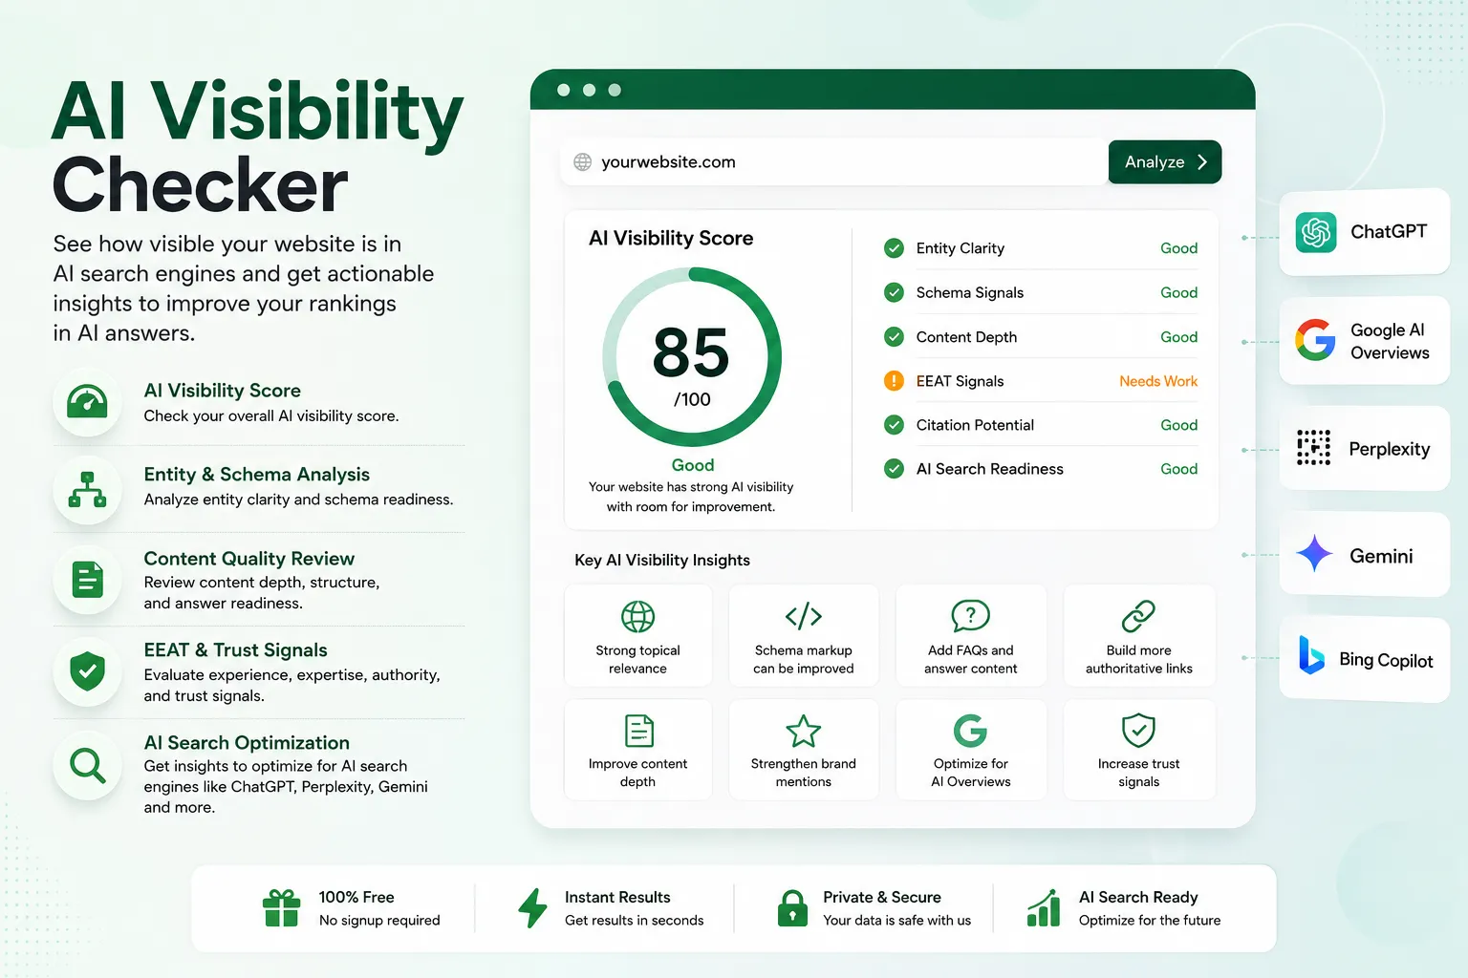Image resolution: width=1468 pixels, height=978 pixels.
Task: Click the 'Good' status beside Citation Potential
Action: click(1178, 425)
